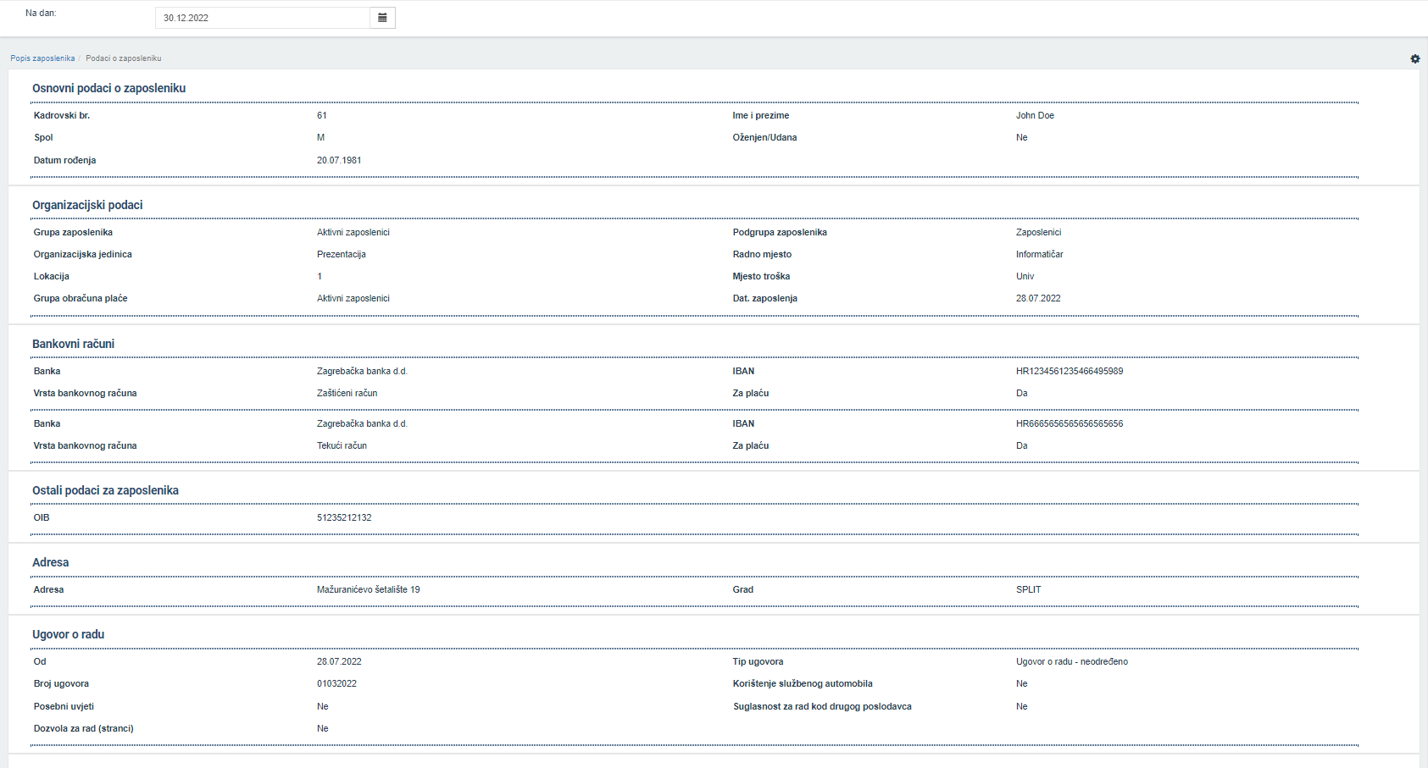Click the Oženjen/Udana value Ne

coord(1021,137)
